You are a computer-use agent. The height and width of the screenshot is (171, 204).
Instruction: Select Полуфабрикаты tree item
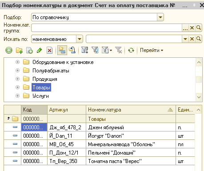51,71
